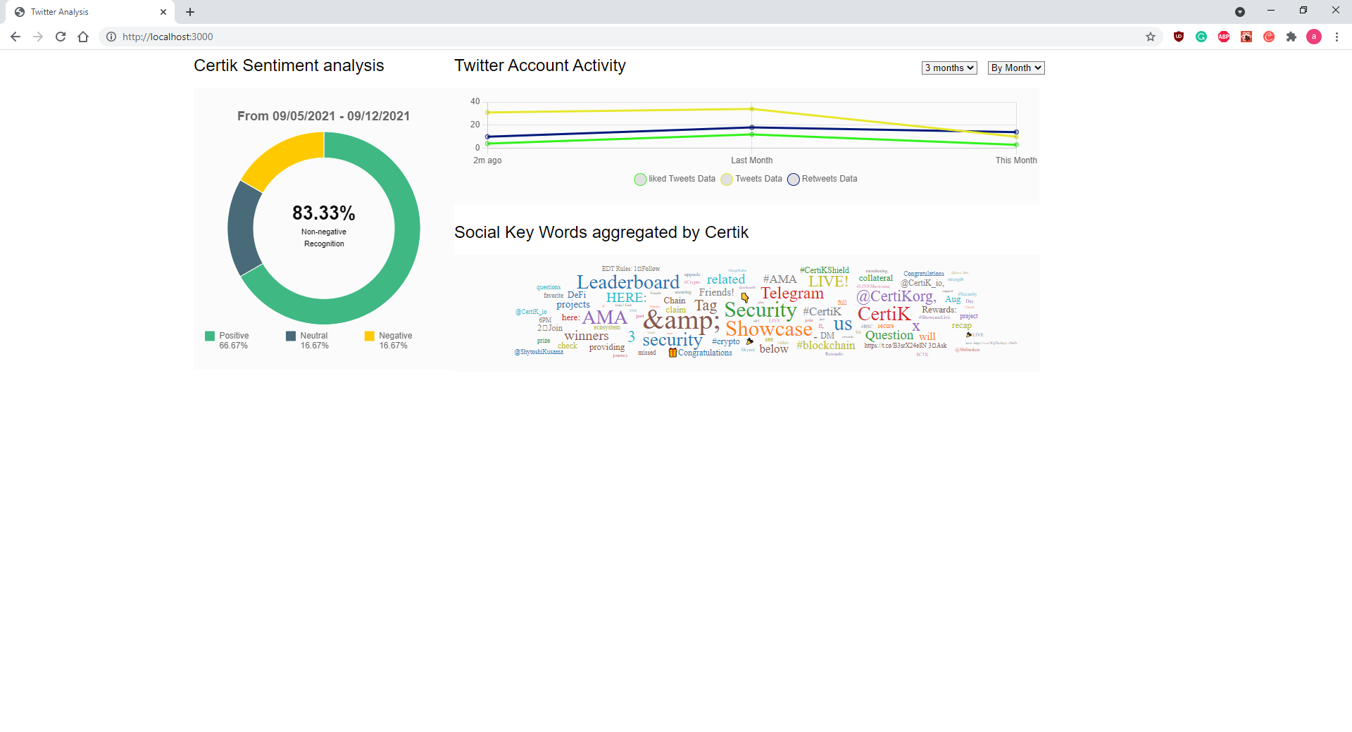Image resolution: width=1352 pixels, height=732 pixels.
Task: View site information icon in address bar
Action: [x=111, y=37]
